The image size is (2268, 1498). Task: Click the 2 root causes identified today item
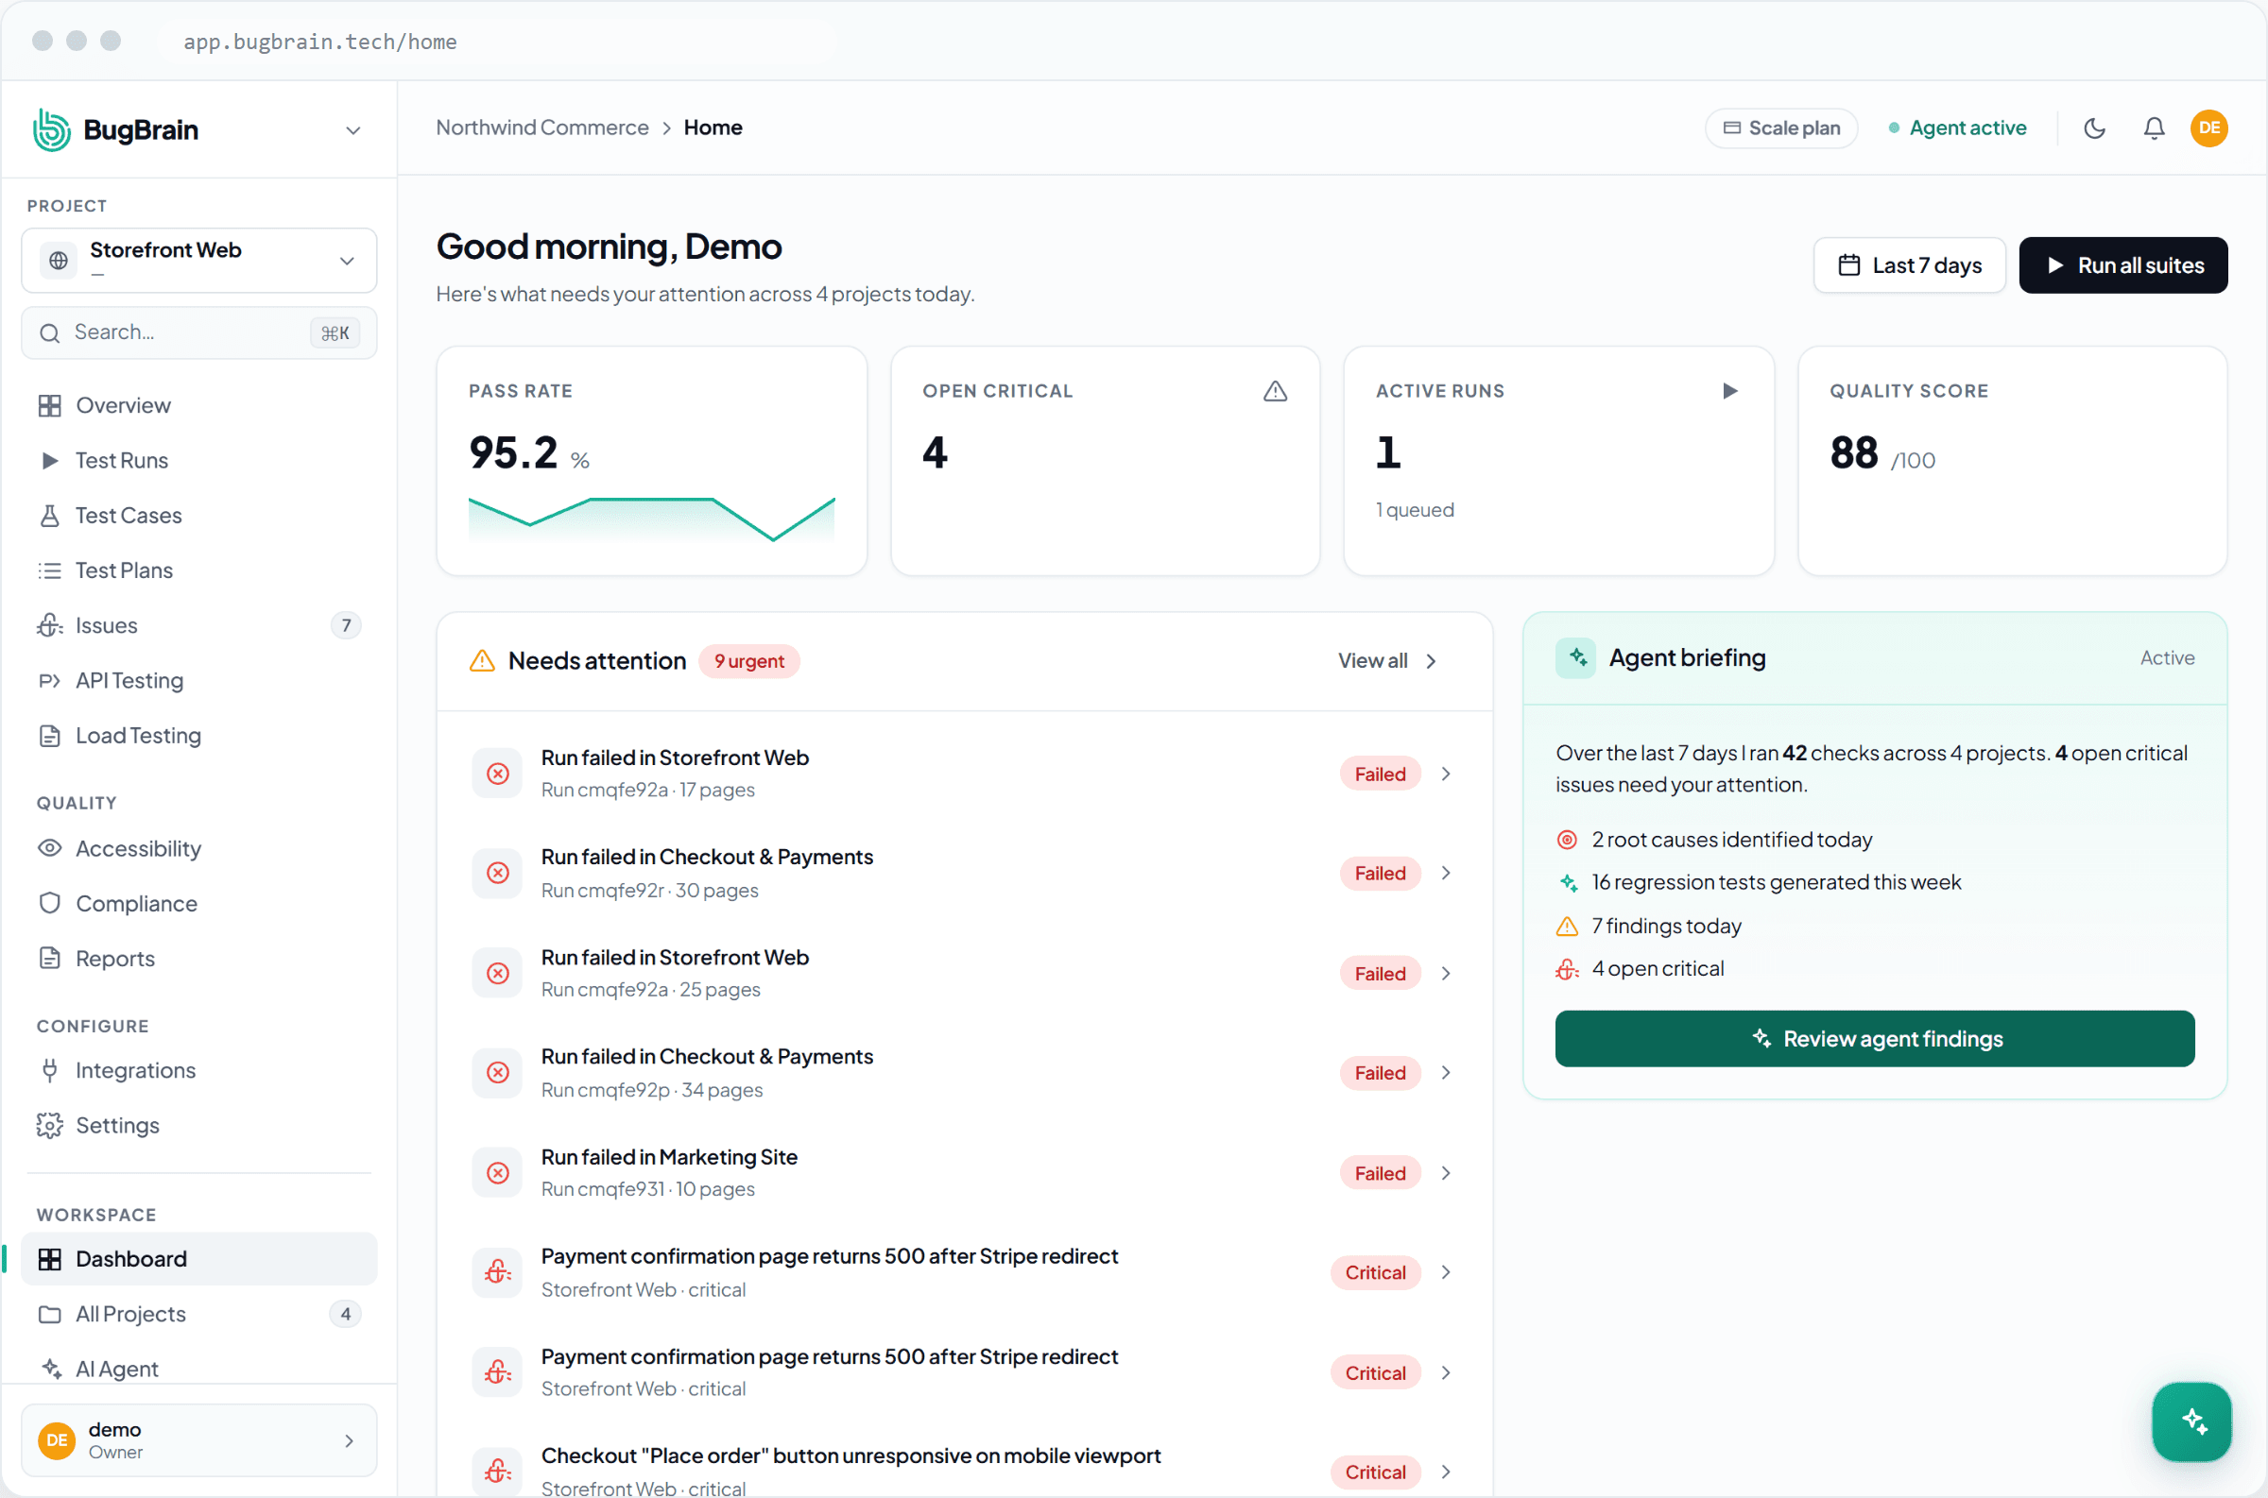click(x=1714, y=840)
